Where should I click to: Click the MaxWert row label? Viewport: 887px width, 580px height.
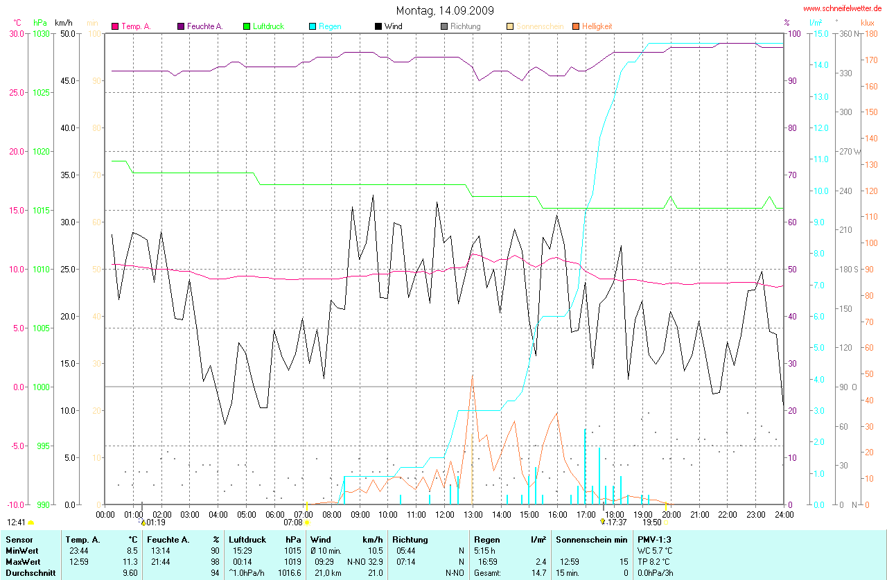24,562
